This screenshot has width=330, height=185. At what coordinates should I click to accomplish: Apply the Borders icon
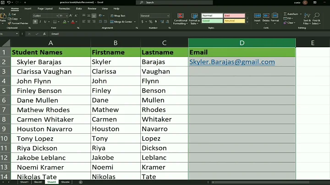click(x=55, y=22)
